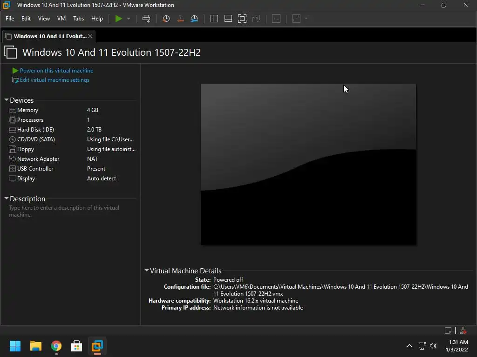Click the virtual machine preview thumbnail
Screen dimensions: 477x357
(x=308, y=164)
